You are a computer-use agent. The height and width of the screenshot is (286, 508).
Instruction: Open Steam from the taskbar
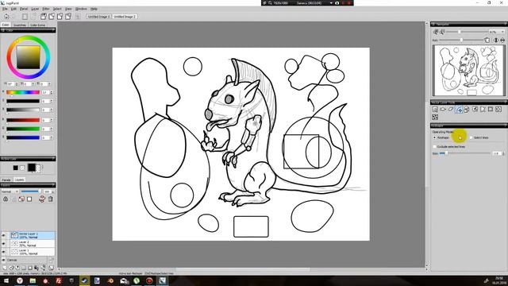tap(85, 280)
